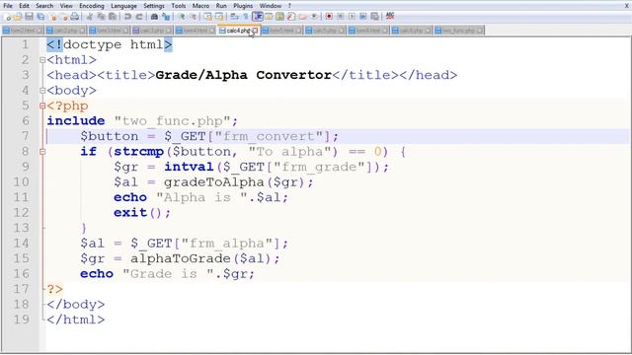Click the Close All toolbar icon
This screenshot has width=632, height=355.
tap(64, 17)
